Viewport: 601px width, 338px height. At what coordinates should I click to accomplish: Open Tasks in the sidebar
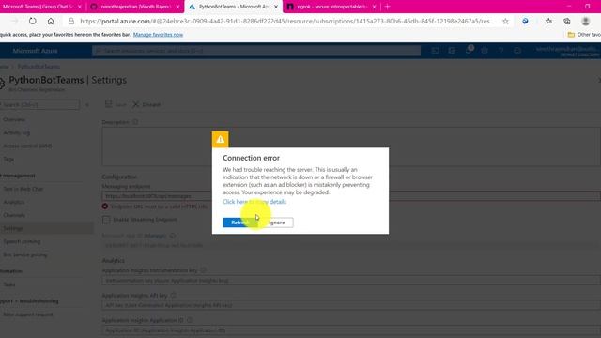pos(9,284)
